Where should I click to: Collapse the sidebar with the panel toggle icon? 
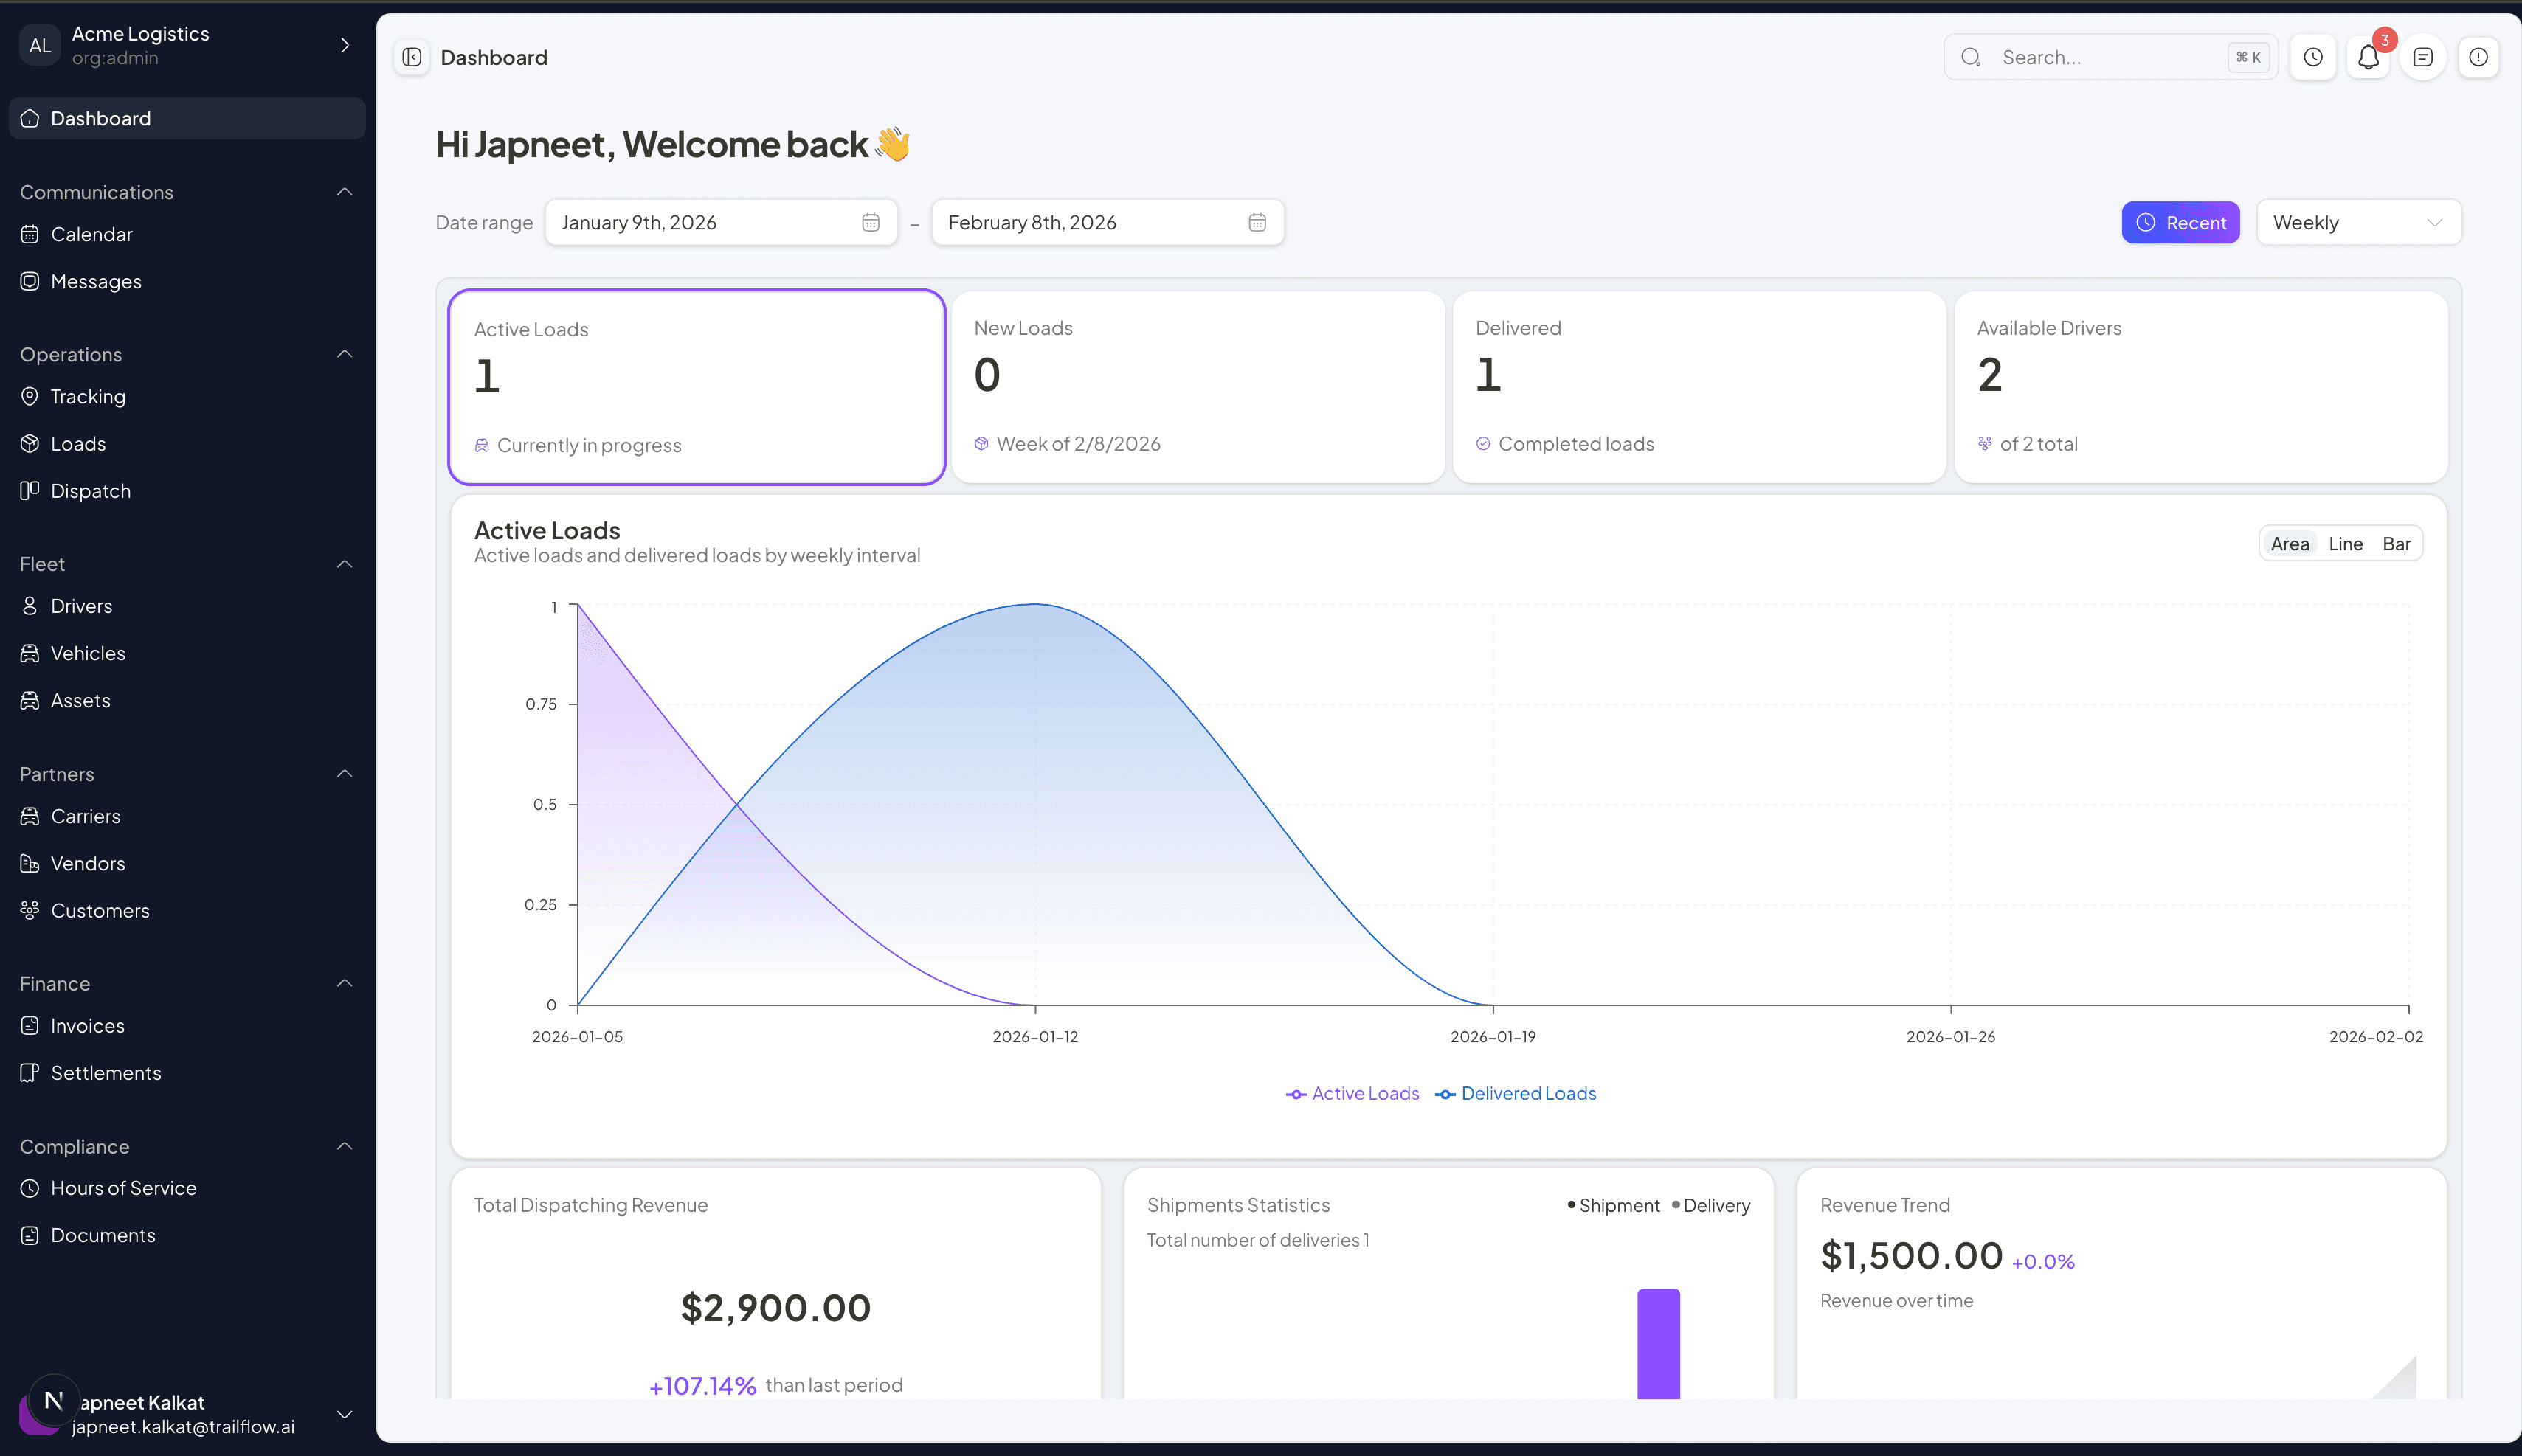click(x=410, y=57)
